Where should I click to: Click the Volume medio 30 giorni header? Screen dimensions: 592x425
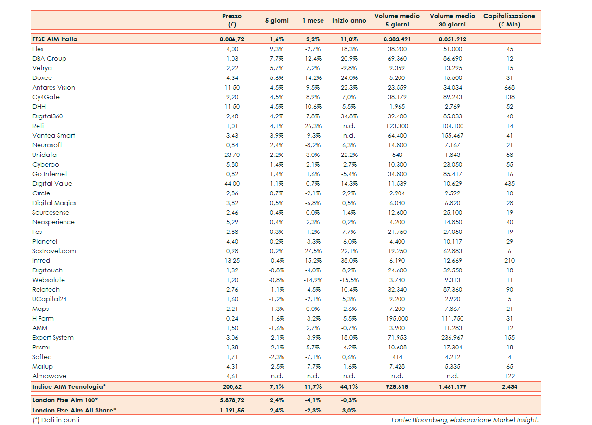[452, 20]
